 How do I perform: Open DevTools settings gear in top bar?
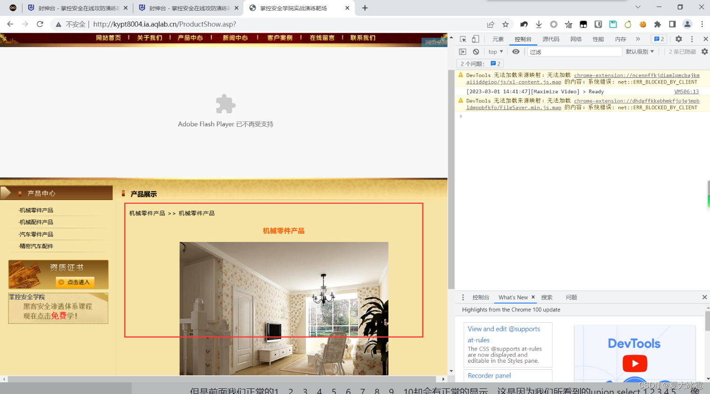tap(679, 39)
